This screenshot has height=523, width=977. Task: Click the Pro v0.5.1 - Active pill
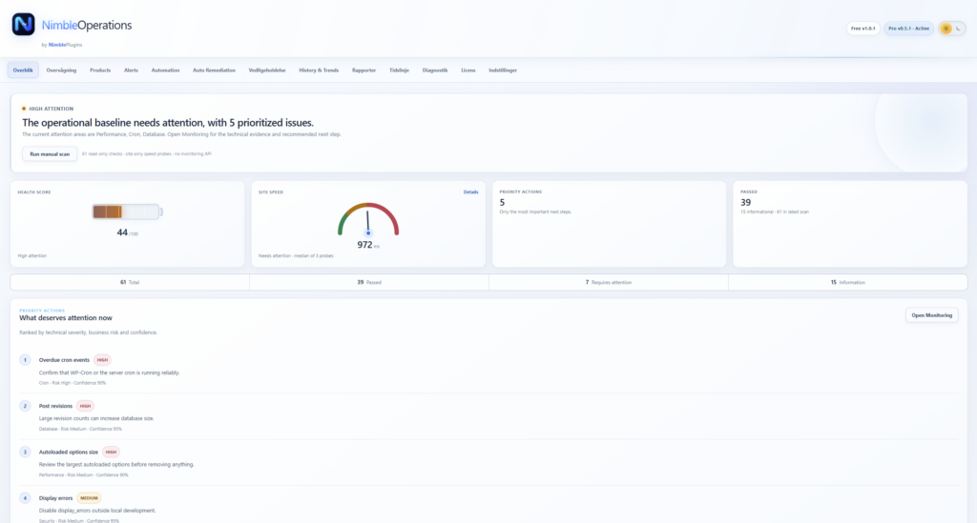coord(908,29)
